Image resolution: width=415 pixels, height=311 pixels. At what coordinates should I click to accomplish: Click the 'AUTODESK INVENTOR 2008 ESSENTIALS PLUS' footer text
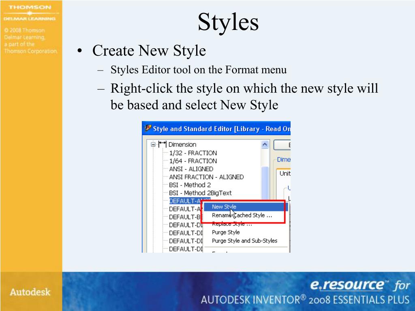click(305, 300)
